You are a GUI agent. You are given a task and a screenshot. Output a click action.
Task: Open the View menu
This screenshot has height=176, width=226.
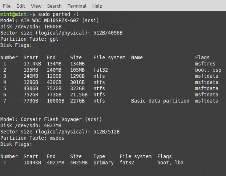coord(36,6)
